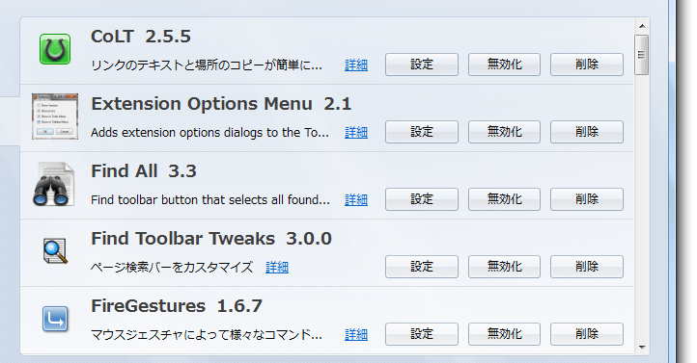The image size is (697, 363).
Task: Click the add-ons list scrollbar thumb
Action: pyautogui.click(x=641, y=55)
